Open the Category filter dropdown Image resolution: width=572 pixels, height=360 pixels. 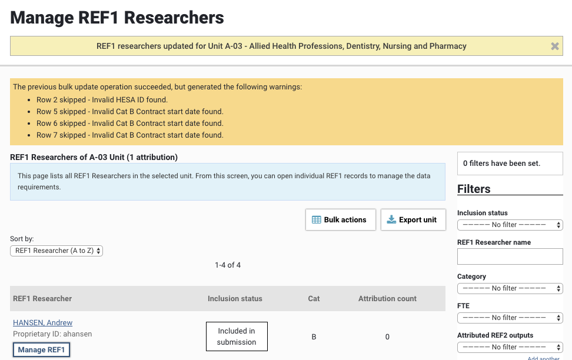coord(510,288)
